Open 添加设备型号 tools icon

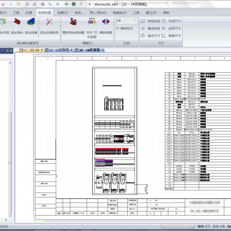(49, 22)
